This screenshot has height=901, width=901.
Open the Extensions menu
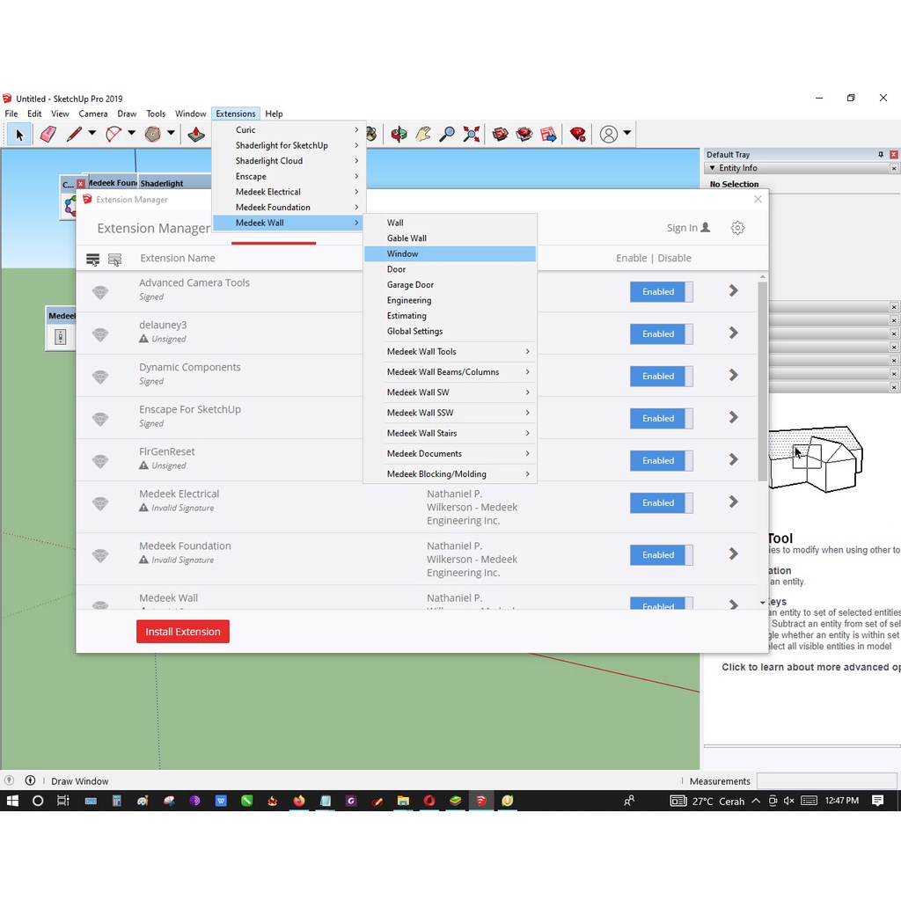pos(235,113)
